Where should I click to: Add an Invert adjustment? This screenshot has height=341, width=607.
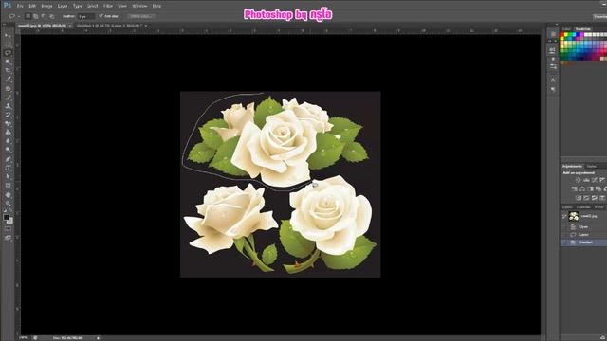pos(579,198)
